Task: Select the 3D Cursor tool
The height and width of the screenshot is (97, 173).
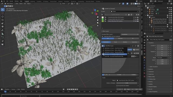Action: [x=3, y=13]
